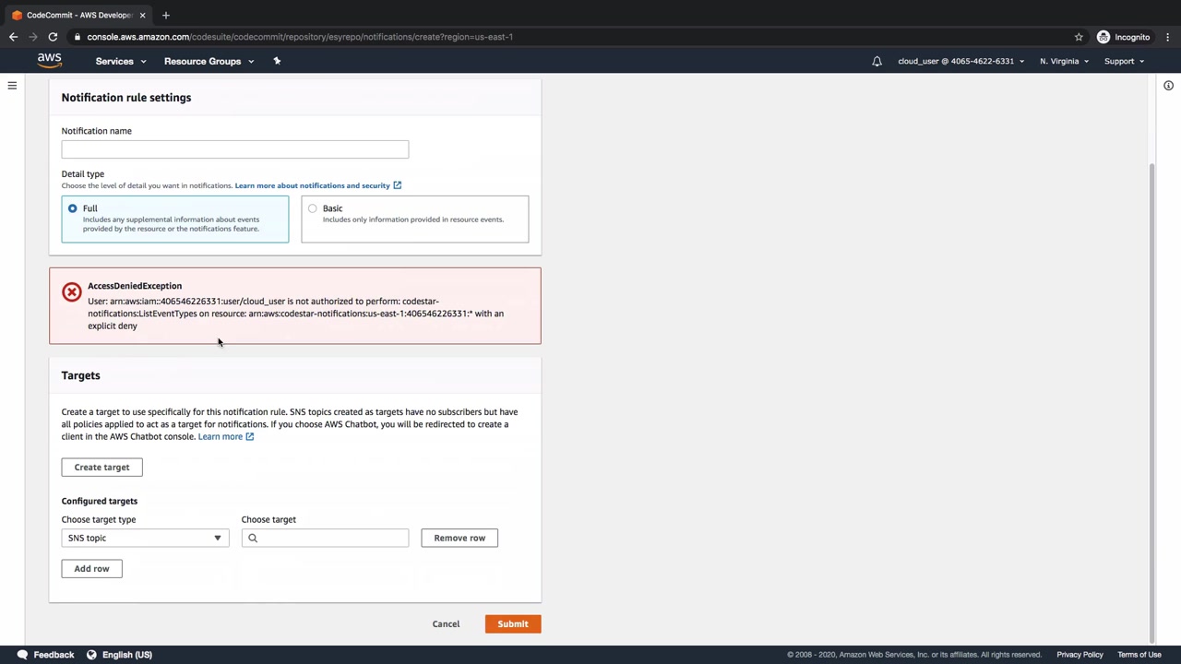Click the Remove row button
Screen dimensions: 1181x664
[x=459, y=538]
